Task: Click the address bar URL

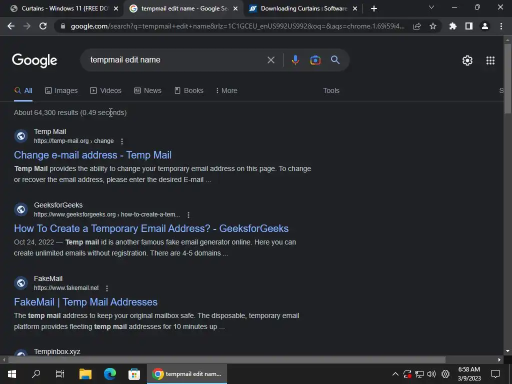Action: click(237, 26)
